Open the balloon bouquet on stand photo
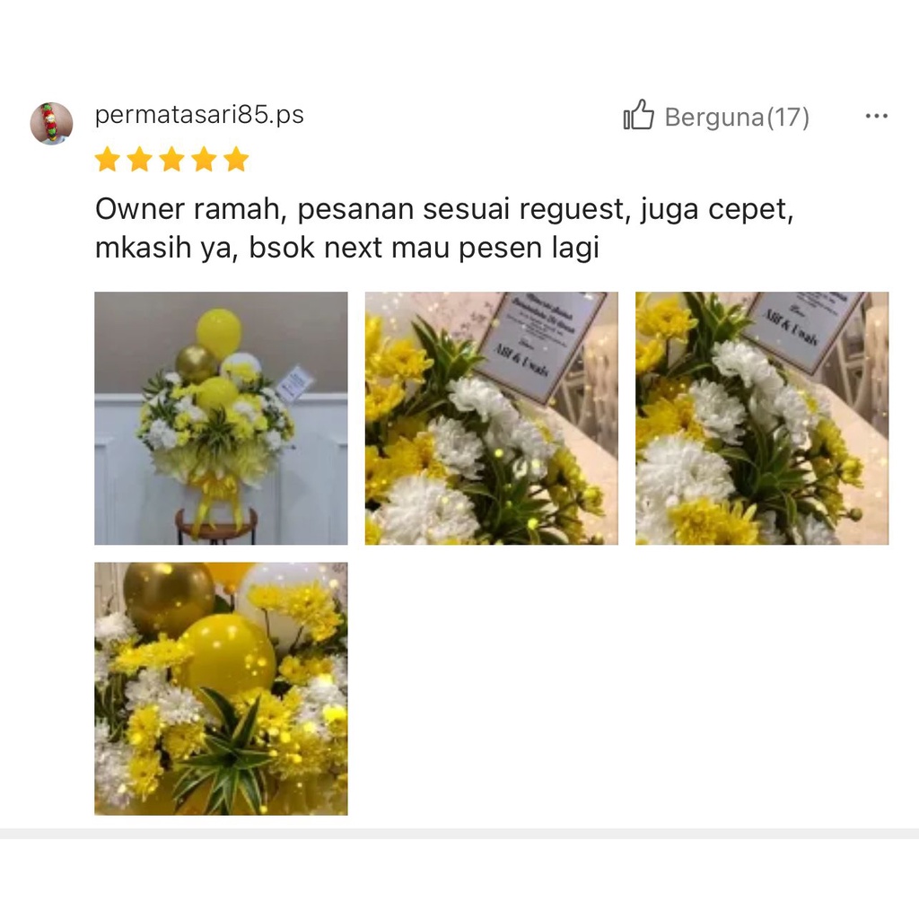 221,418
